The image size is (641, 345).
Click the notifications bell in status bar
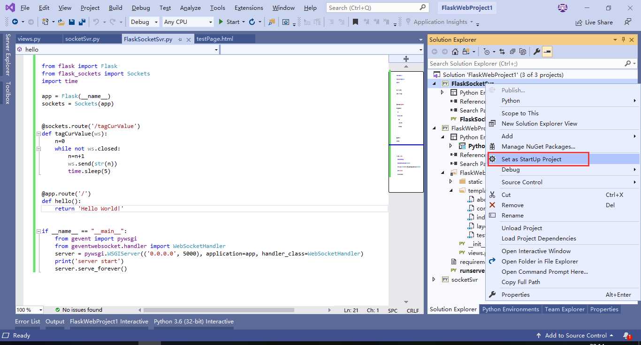point(627,336)
